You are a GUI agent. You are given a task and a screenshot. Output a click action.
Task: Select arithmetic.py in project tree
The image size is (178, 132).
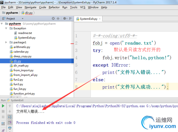(x=20, y=47)
